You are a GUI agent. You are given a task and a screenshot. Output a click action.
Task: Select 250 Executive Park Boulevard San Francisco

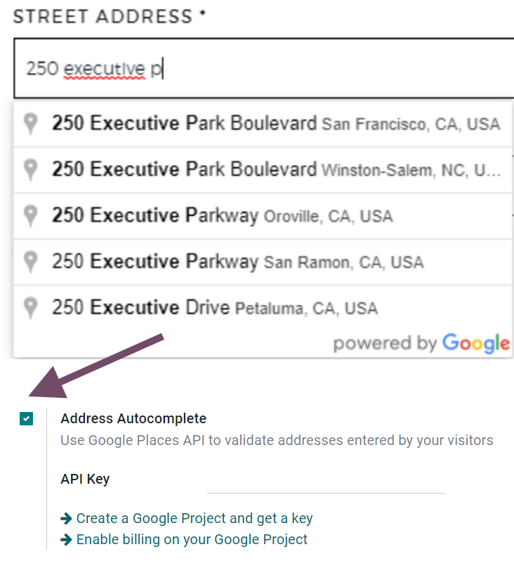coord(275,124)
